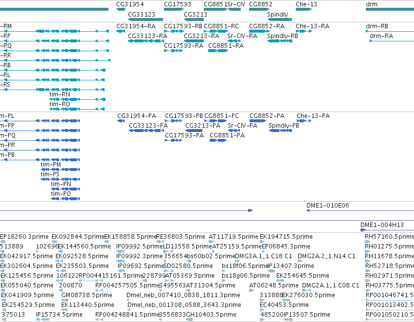Click the CG8852-PA coding bar
Screen dimensions: 414x322
pos(258,121)
